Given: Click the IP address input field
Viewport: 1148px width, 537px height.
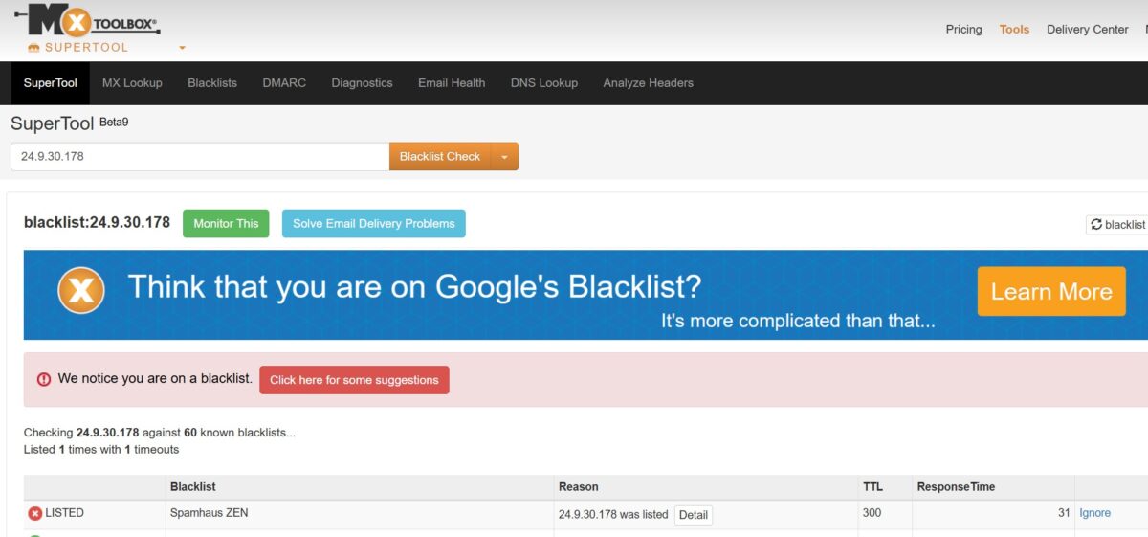Looking at the screenshot, I should pos(200,157).
